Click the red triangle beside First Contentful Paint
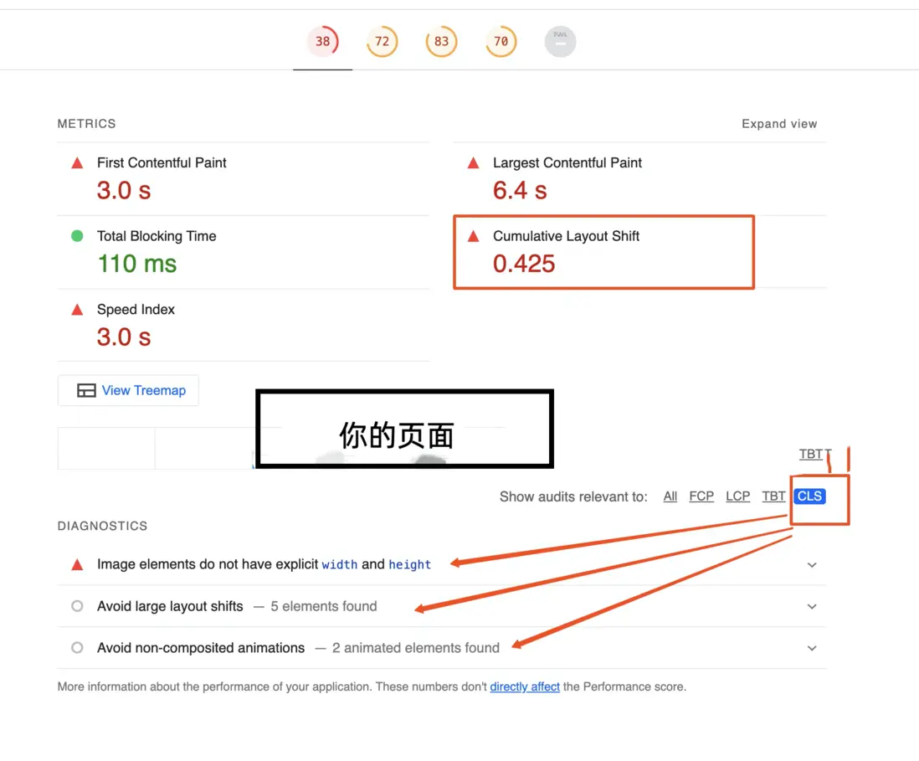Image resolution: width=919 pixels, height=761 pixels. 77,163
